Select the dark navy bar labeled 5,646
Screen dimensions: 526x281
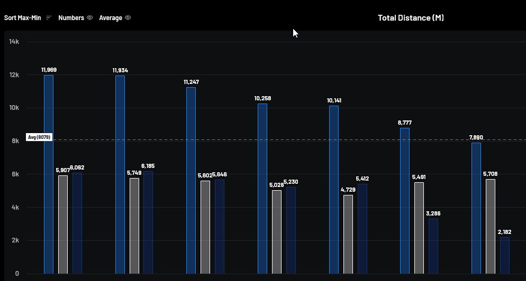(220, 227)
